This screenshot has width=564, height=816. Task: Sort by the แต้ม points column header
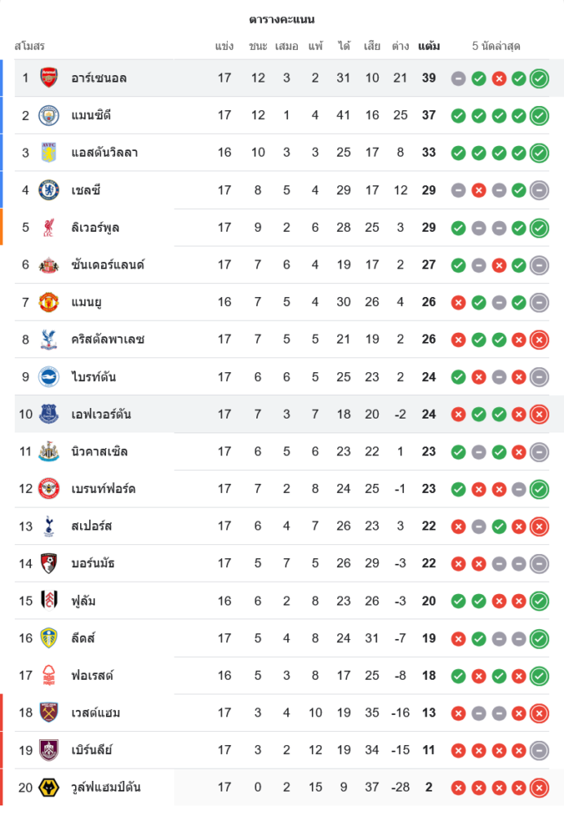click(429, 46)
